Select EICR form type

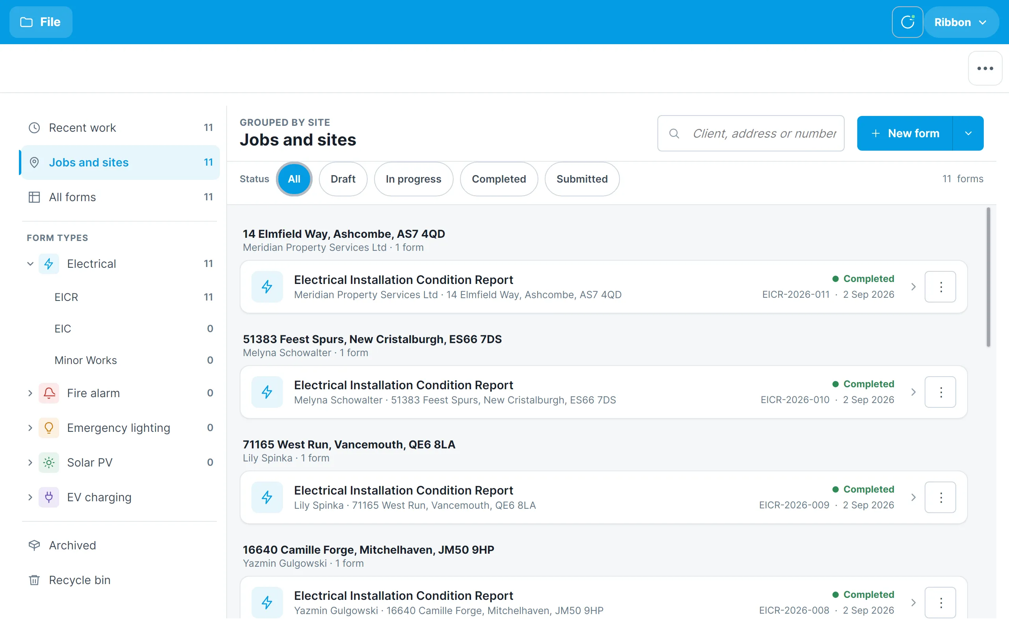(134, 297)
